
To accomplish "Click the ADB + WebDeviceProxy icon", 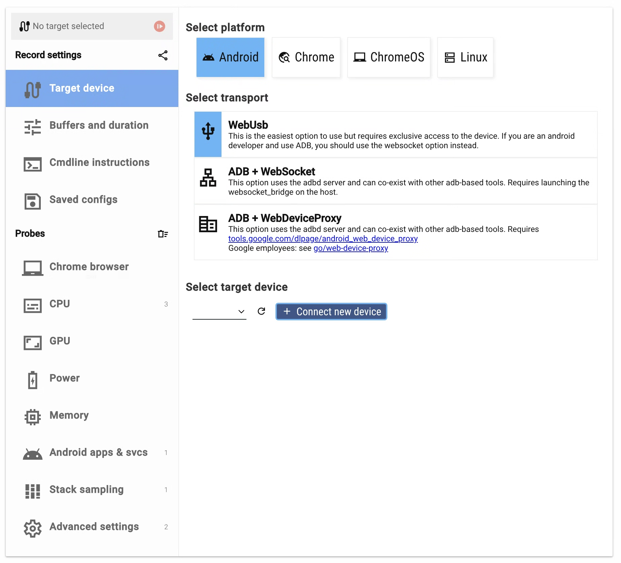I will [x=208, y=224].
